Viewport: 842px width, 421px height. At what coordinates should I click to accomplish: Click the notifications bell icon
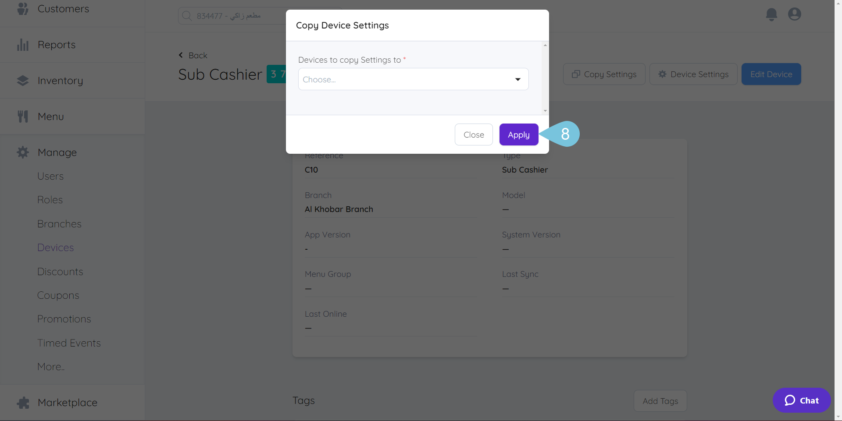[x=771, y=14]
